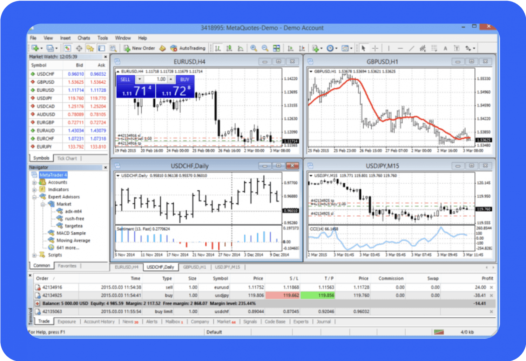
Task: Open the Charts menu
Action: coord(84,38)
